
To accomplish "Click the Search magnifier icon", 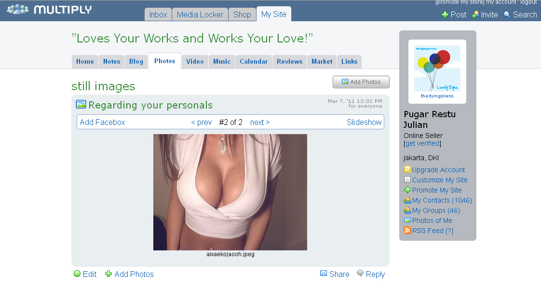I will pos(507,14).
